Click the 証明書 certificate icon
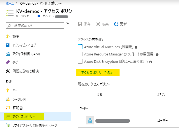This screenshot has width=179, height=132. pos(8,108)
